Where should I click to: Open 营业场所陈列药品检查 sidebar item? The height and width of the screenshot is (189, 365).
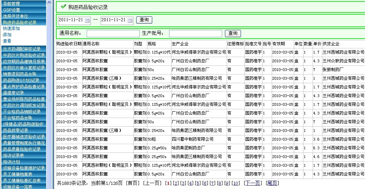(x=23, y=99)
